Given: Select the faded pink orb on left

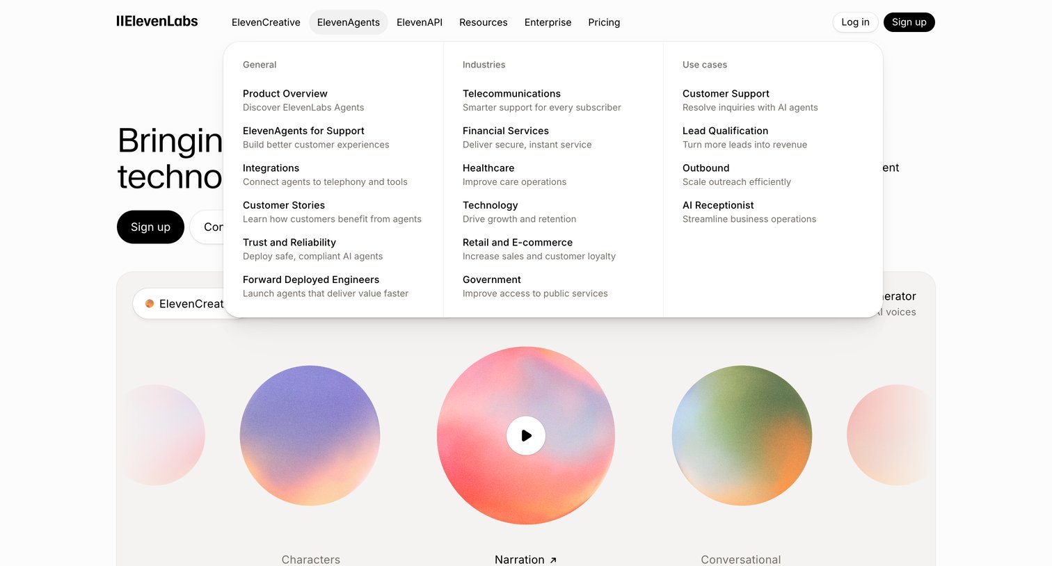Looking at the screenshot, I should point(161,435).
